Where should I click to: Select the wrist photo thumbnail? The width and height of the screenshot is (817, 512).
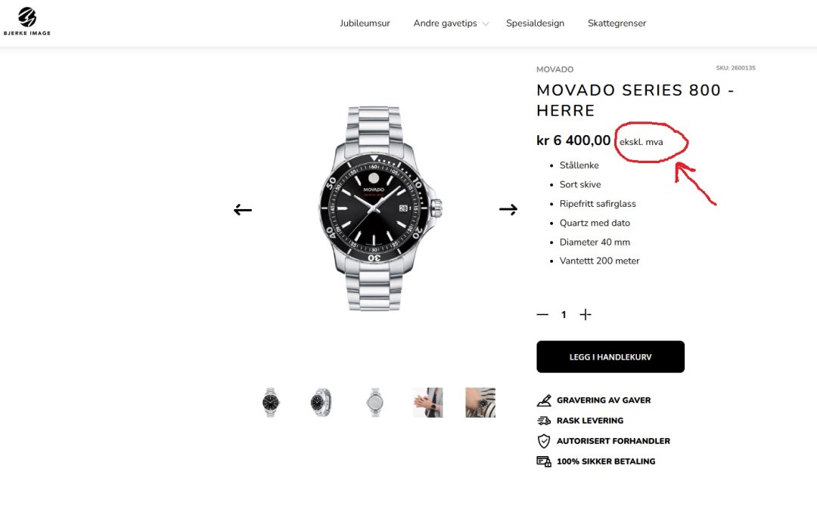427,403
